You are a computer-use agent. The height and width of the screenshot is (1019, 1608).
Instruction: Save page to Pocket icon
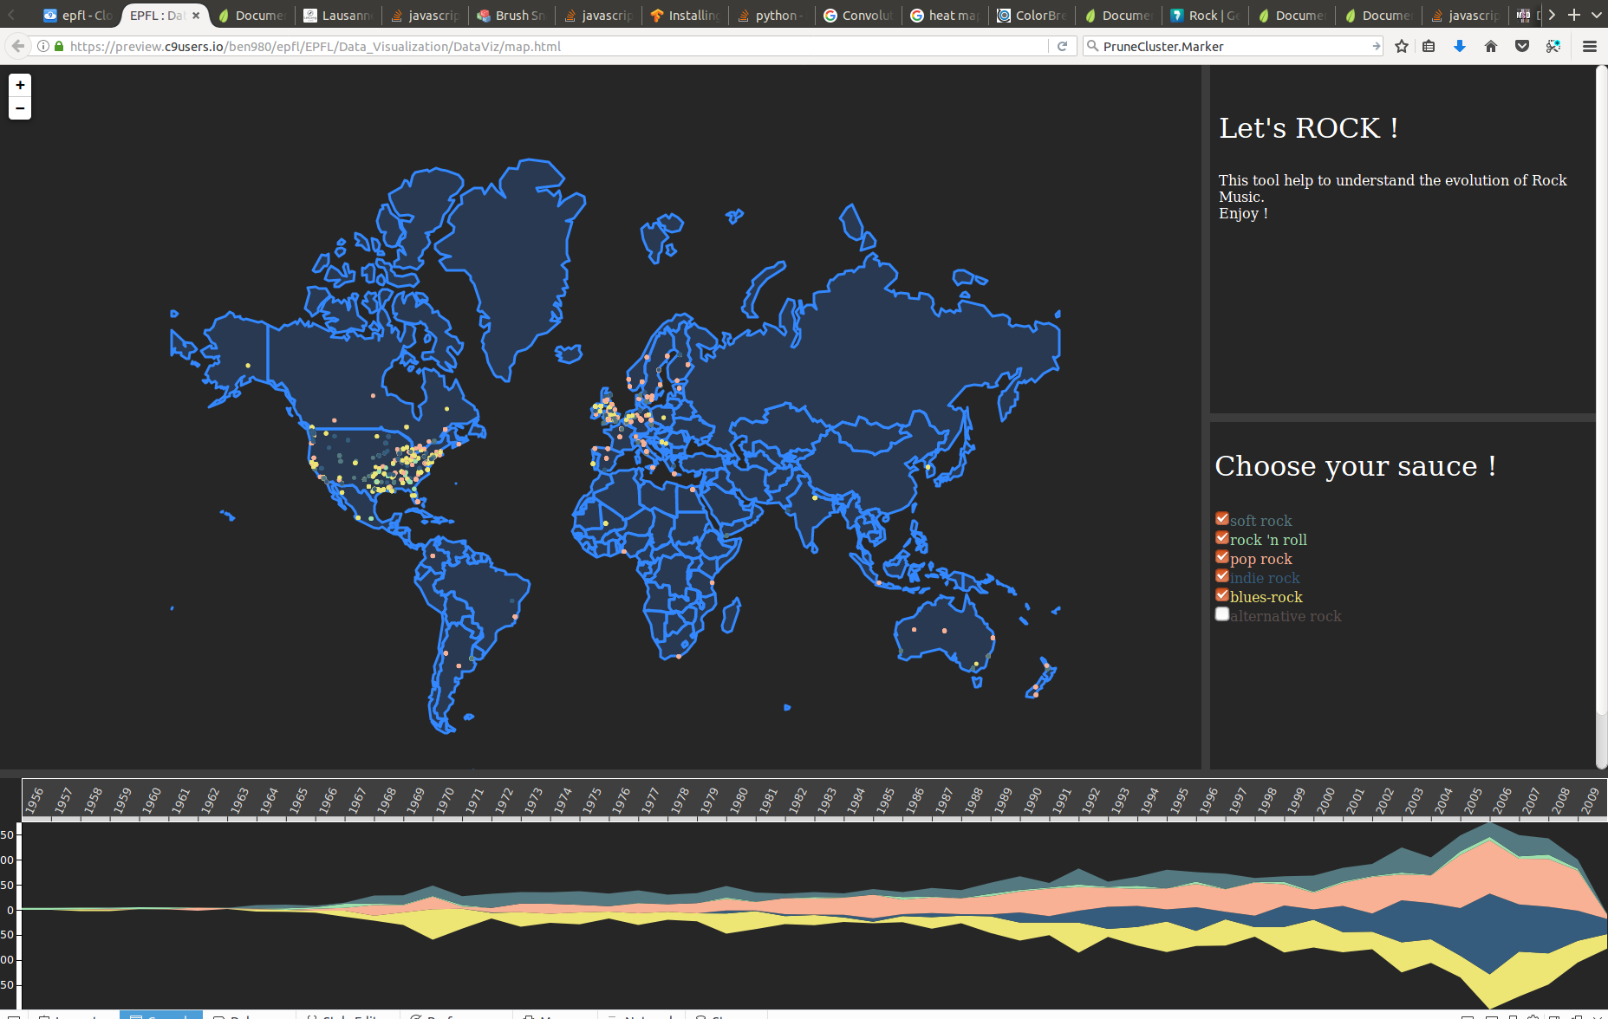tap(1522, 46)
